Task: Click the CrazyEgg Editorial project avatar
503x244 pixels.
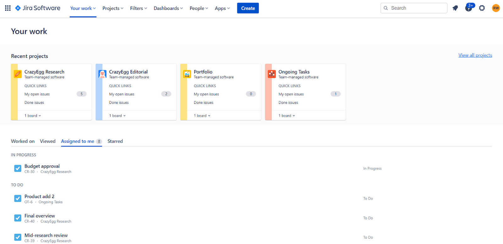Action: point(102,74)
